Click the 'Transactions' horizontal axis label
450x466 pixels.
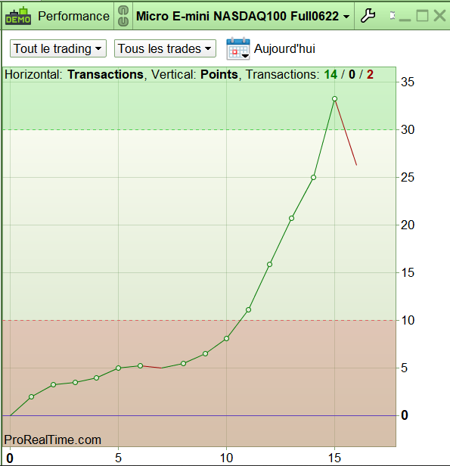coord(105,75)
